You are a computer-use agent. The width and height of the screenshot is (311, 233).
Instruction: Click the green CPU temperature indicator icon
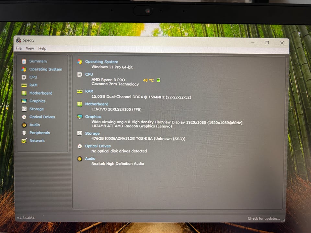click(158, 80)
